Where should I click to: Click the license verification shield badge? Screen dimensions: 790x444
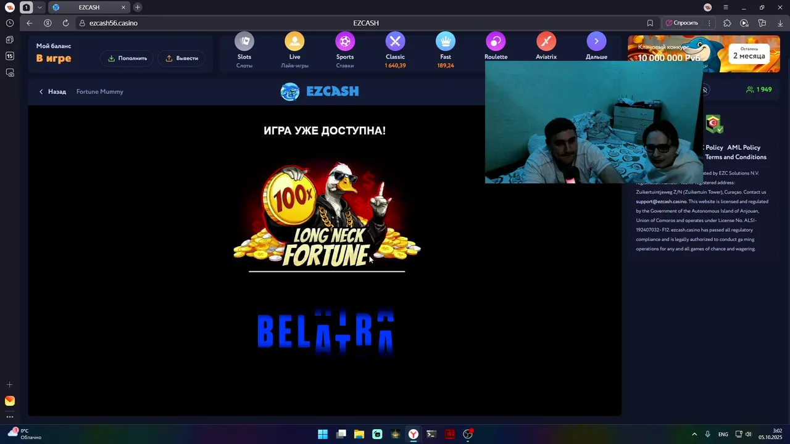point(714,124)
